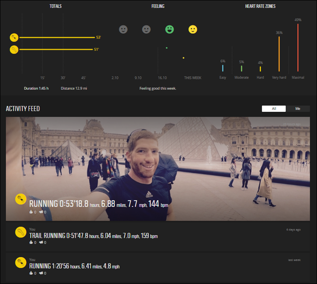Select the yellow smiley for this week
The width and height of the screenshot is (317, 284).
click(x=193, y=29)
